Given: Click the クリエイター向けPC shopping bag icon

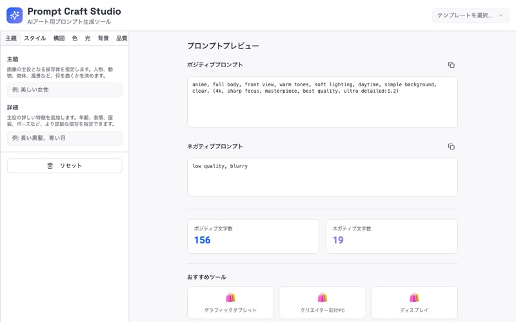Looking at the screenshot, I should click(x=322, y=298).
